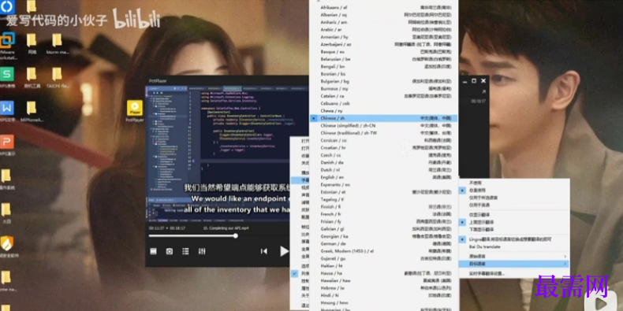The height and width of the screenshot is (311, 623).
Task: Click the Stop button in PotPlayer
Action: (153, 251)
